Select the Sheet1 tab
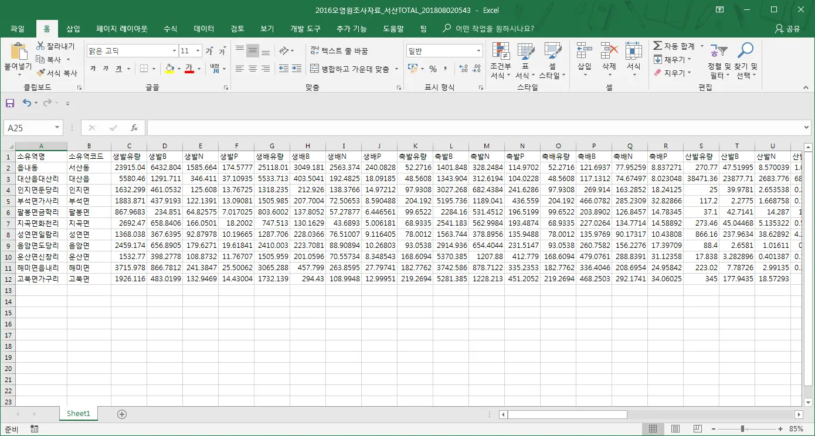This screenshot has height=436, width=815. [x=79, y=414]
